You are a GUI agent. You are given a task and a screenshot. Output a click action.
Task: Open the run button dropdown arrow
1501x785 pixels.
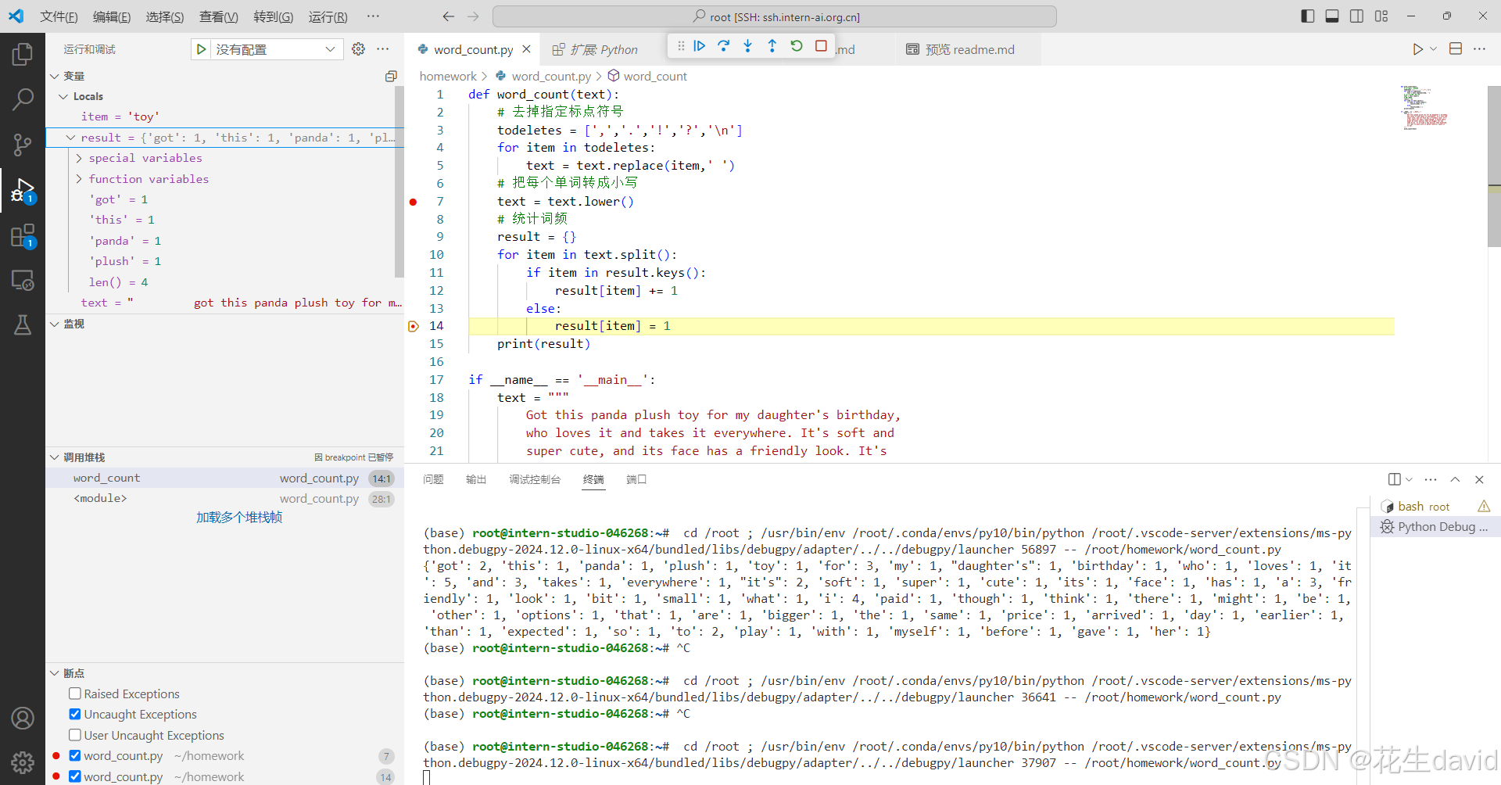1433,49
